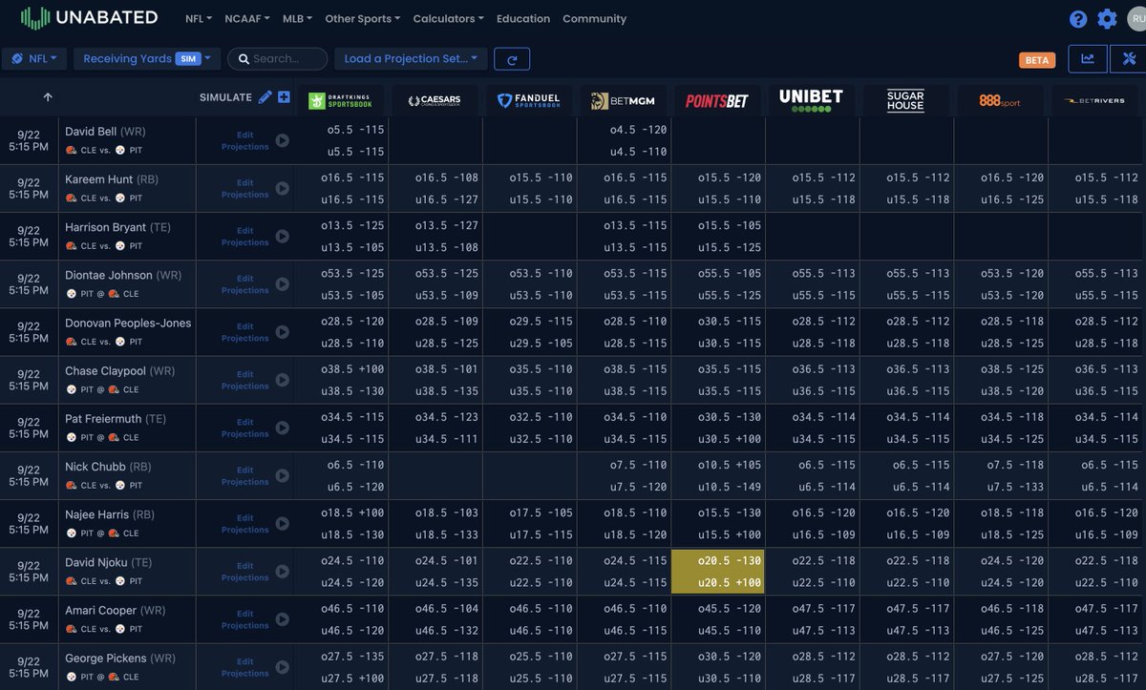This screenshot has height=690, width=1146.
Task: Go to the Education page
Action: 523,18
